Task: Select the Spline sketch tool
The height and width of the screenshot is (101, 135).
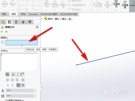Action: click(x=33, y=1)
